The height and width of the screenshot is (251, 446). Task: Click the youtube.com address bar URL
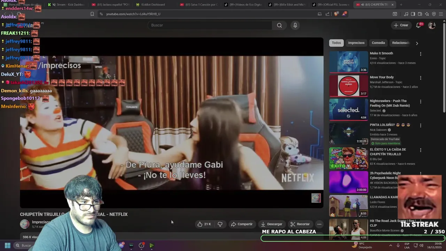133,14
